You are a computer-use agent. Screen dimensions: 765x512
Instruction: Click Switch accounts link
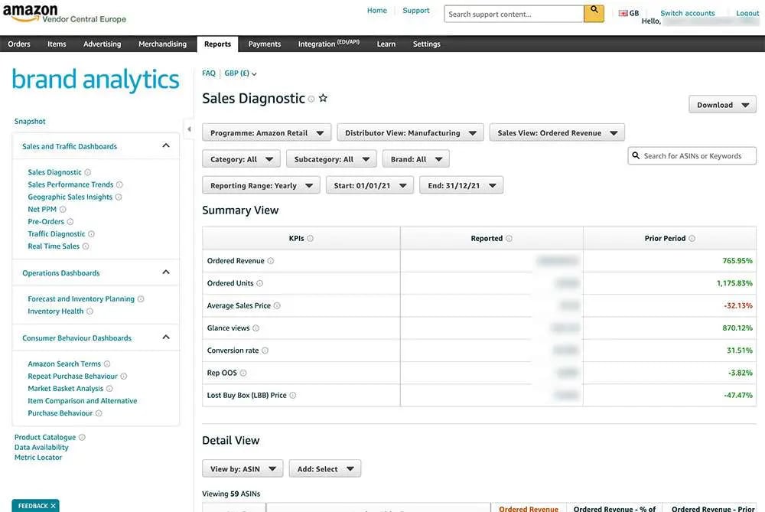(688, 13)
